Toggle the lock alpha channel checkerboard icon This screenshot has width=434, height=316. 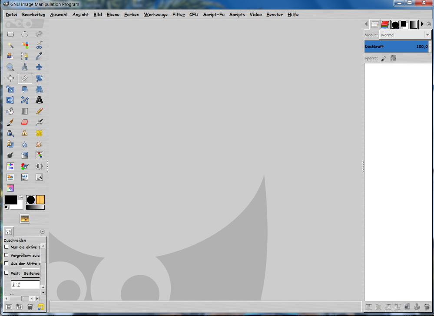393,58
